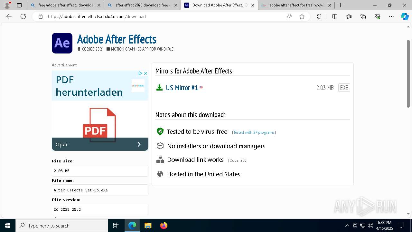Click the '2.03 MB' size beside US Mirror
Screen dimensions: 412x232
pyautogui.click(x=325, y=88)
